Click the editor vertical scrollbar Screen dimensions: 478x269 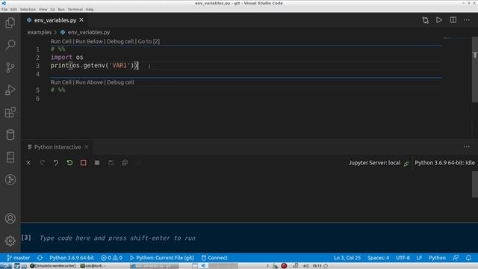tap(475, 70)
